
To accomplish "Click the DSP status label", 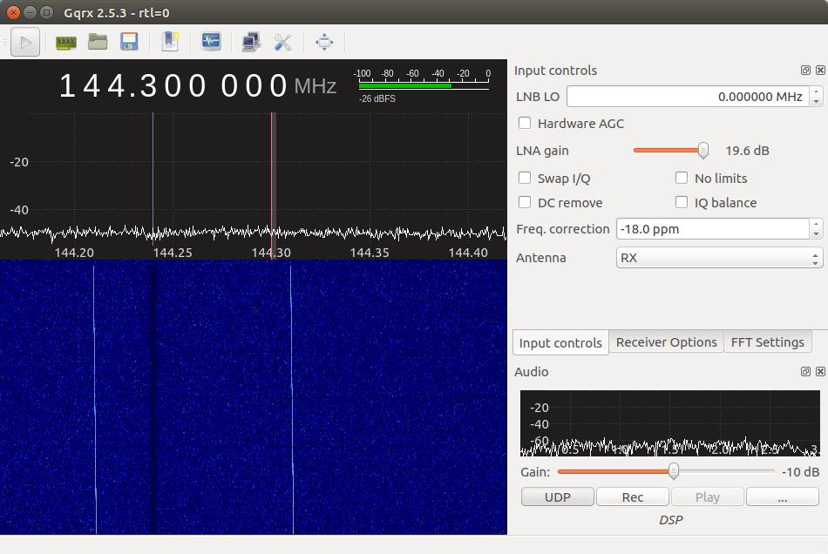I will pyautogui.click(x=670, y=520).
